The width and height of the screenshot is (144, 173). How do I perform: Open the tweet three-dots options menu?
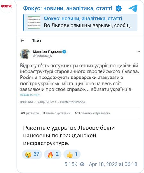click(138, 52)
